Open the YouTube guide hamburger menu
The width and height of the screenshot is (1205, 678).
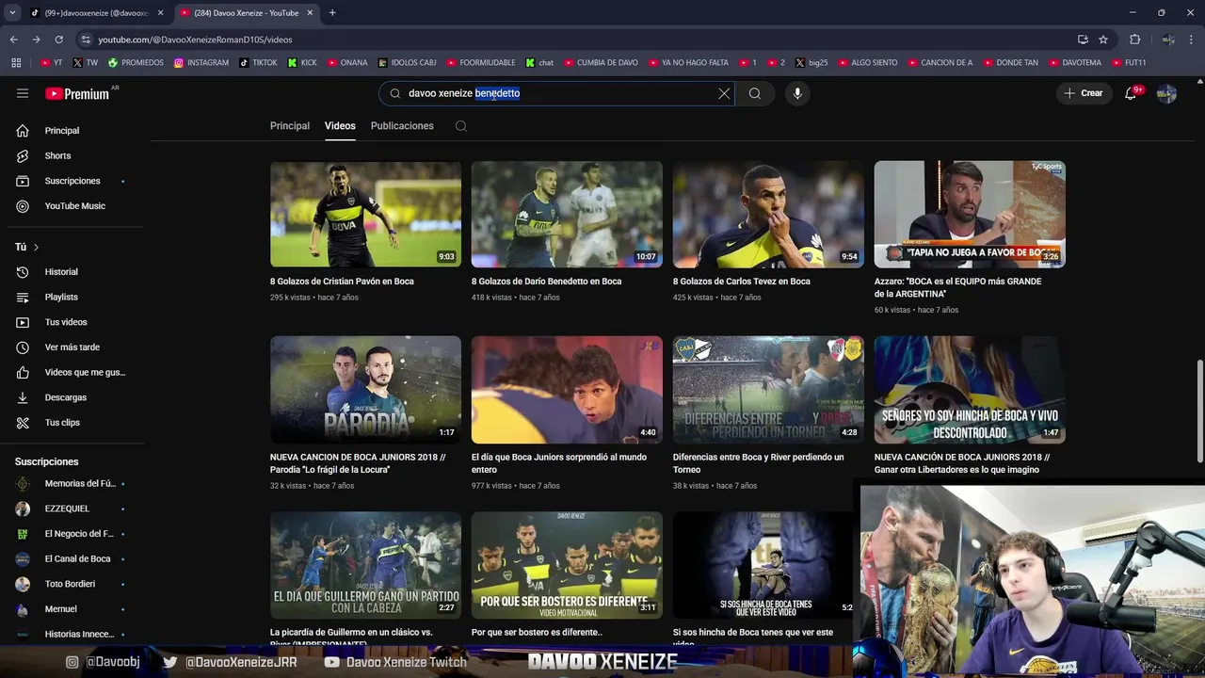(x=23, y=93)
